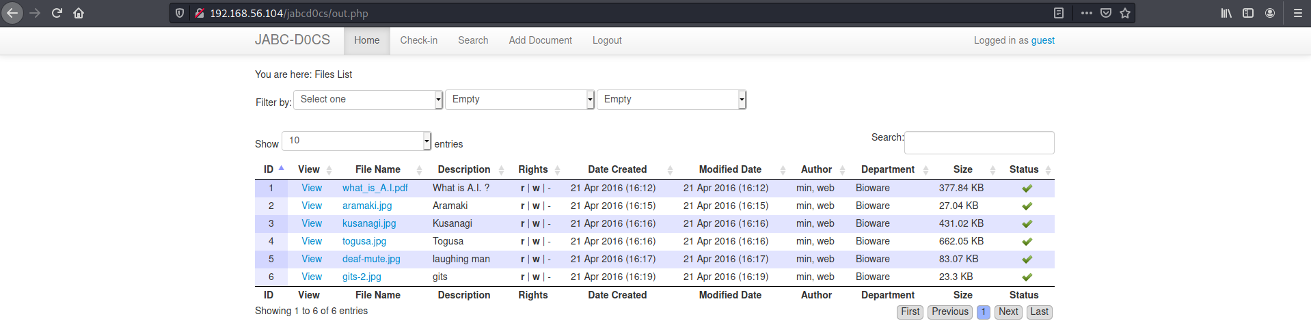The height and width of the screenshot is (336, 1311).
Task: Switch to the Check-in tab
Action: click(x=418, y=40)
